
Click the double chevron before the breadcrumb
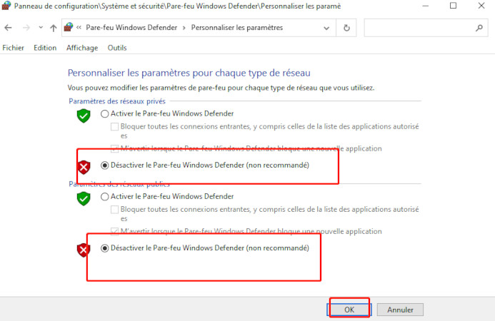pos(79,27)
